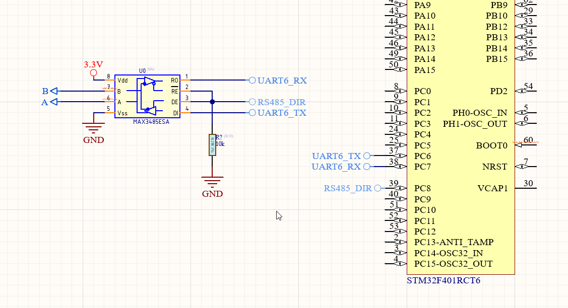Select the B off-sheet port arrow

pyautogui.click(x=54, y=91)
